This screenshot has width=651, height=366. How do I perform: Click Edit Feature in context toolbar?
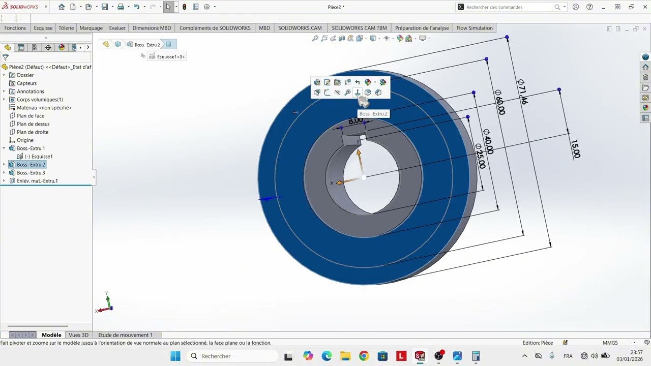[x=317, y=82]
